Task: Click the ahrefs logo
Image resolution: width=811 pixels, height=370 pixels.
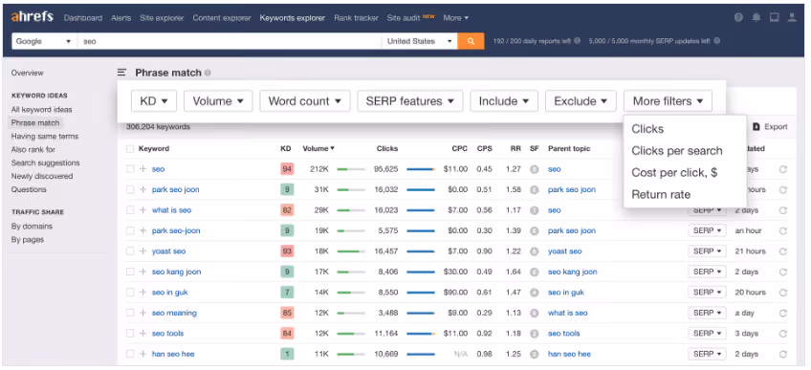Action: click(33, 16)
